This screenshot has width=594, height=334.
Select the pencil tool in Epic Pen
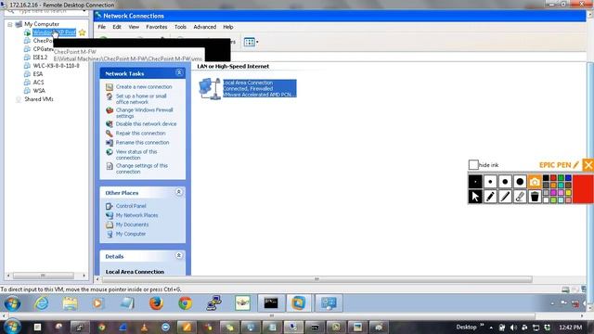pyautogui.click(x=490, y=197)
